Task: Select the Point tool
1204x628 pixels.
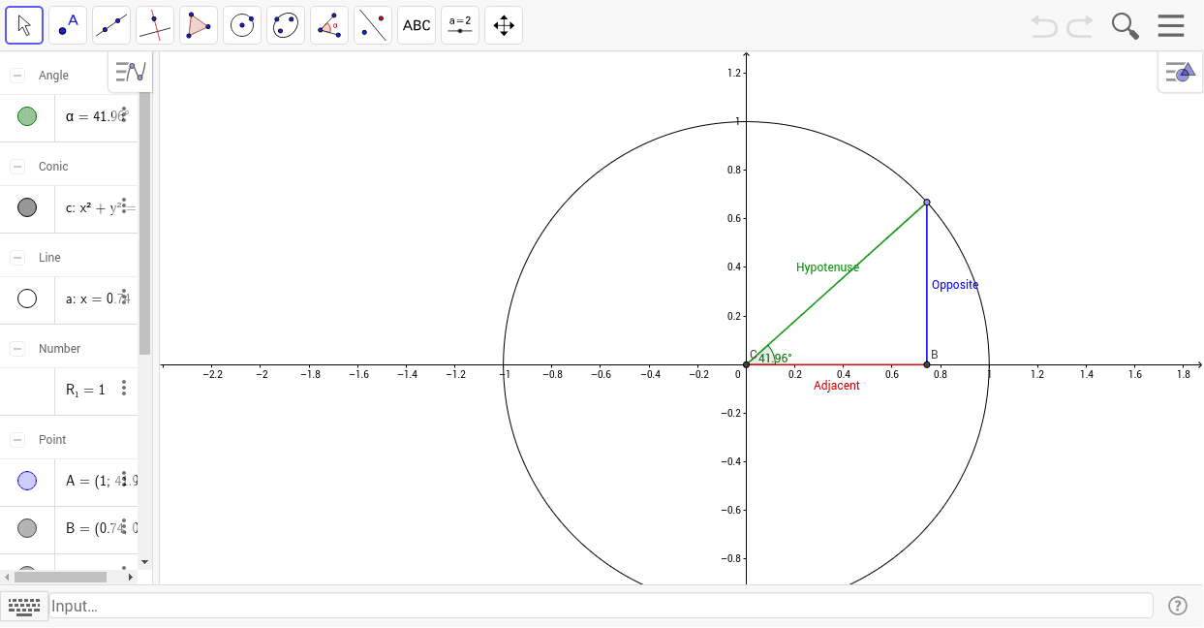Action: tap(67, 24)
